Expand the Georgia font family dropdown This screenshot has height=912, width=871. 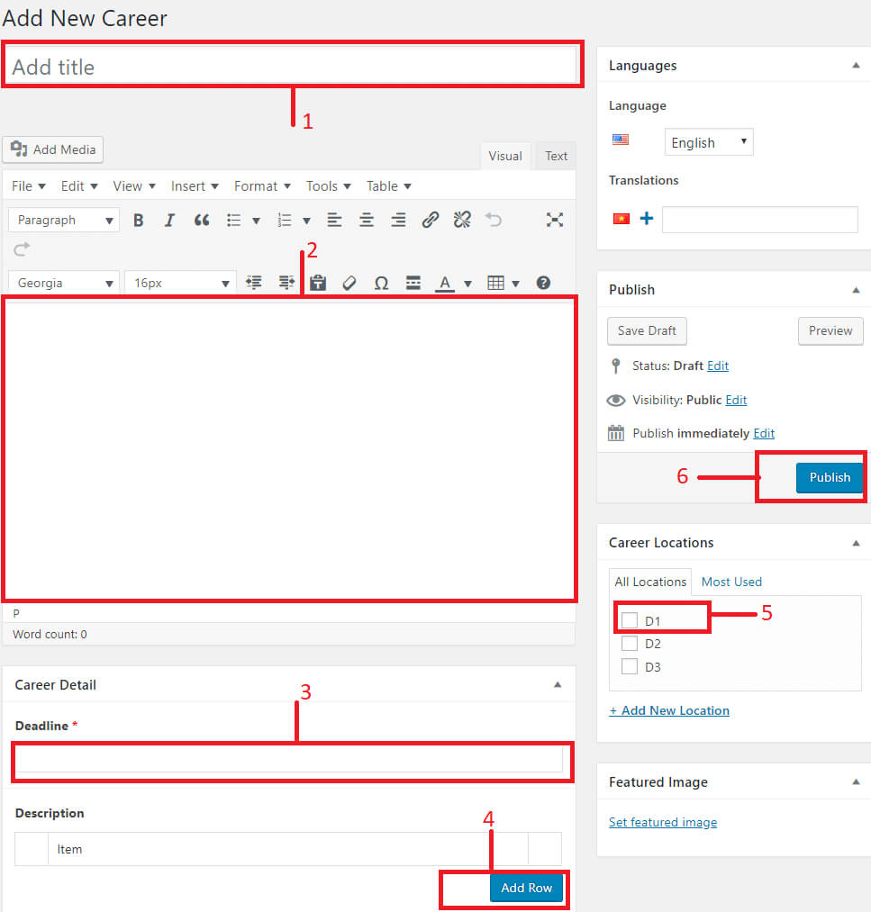(x=64, y=283)
